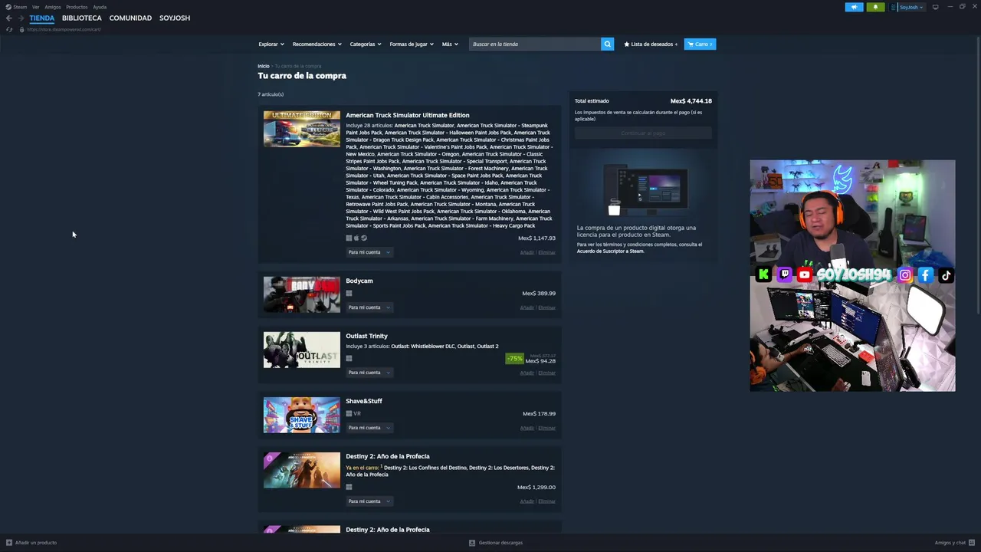
Task: Click the Bodycam game thumbnail
Action: pos(302,294)
